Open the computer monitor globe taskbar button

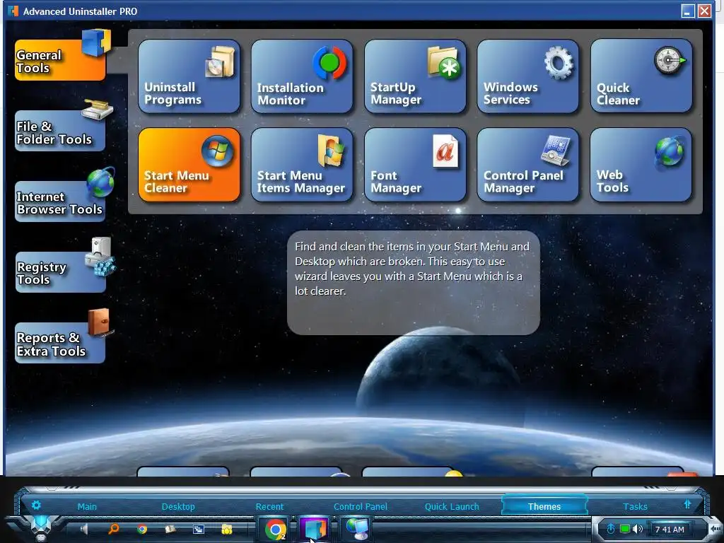(358, 529)
